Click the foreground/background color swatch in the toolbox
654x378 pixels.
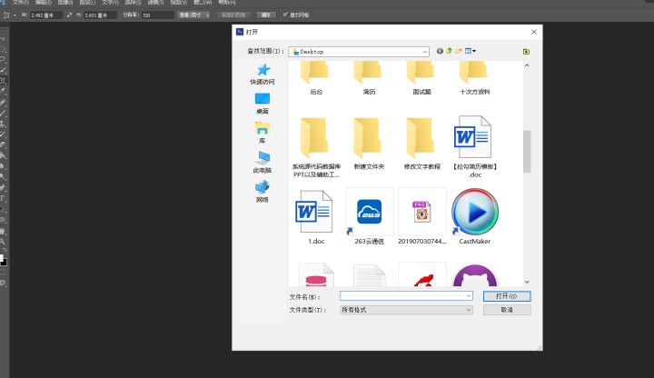[x=3, y=261]
